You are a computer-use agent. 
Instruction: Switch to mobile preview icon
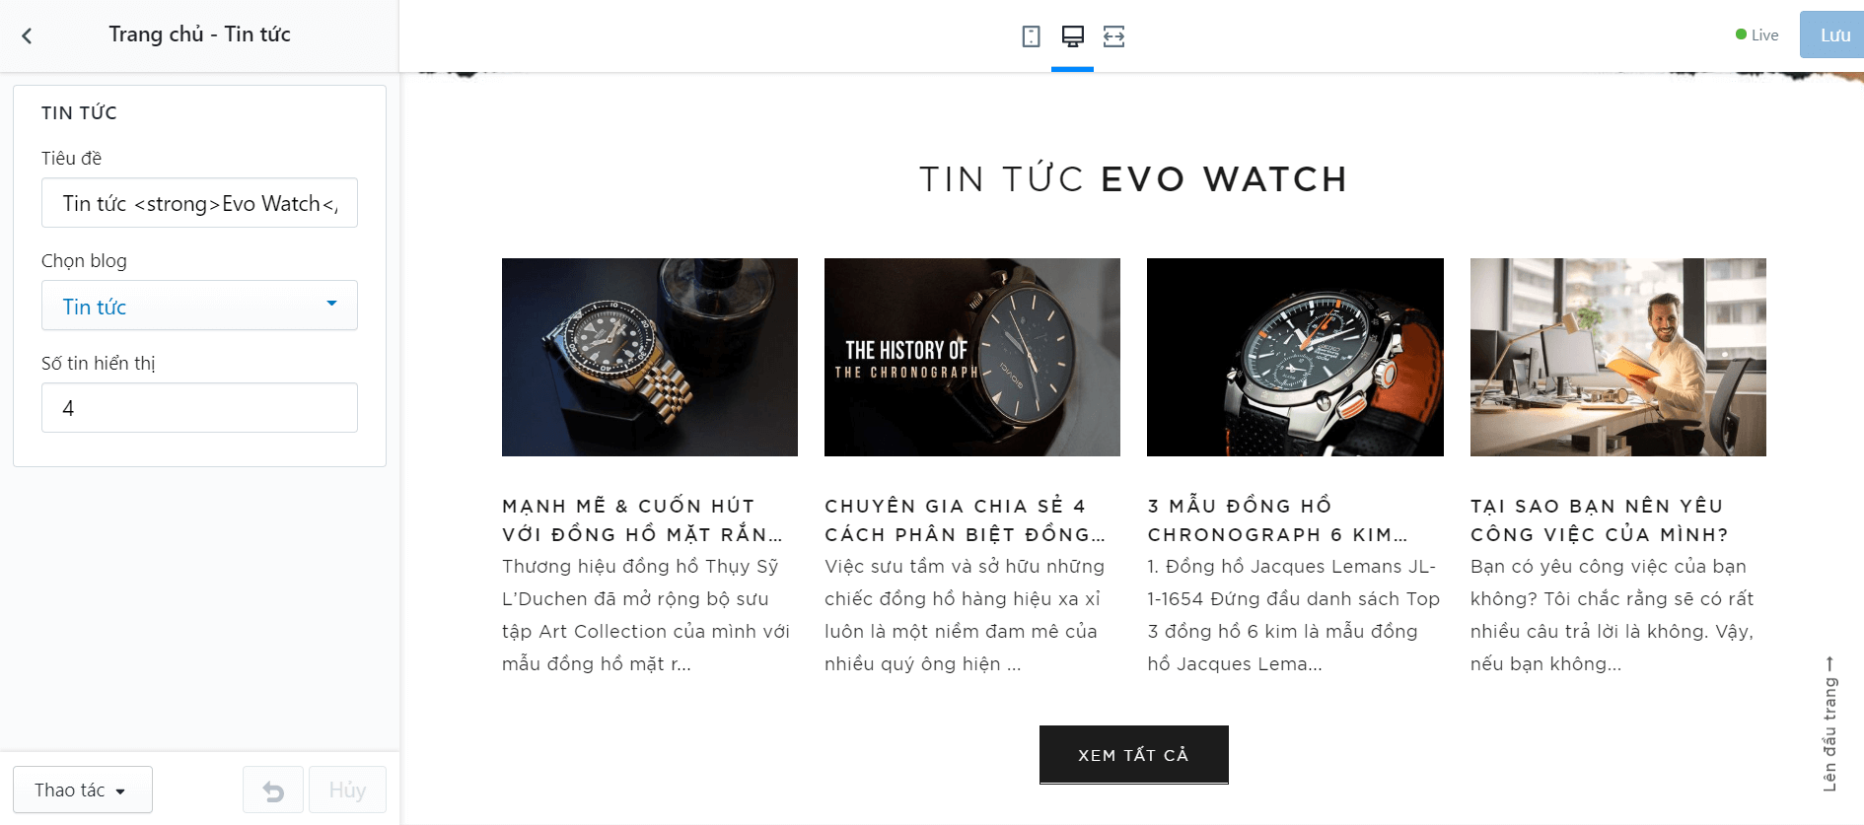click(x=1031, y=36)
